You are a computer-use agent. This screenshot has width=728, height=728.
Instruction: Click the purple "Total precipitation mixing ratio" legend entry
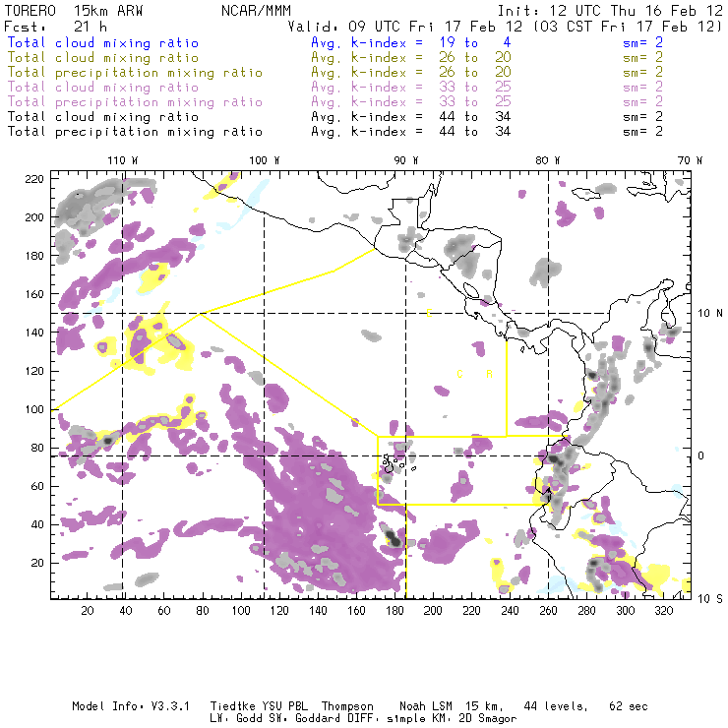[135, 102]
